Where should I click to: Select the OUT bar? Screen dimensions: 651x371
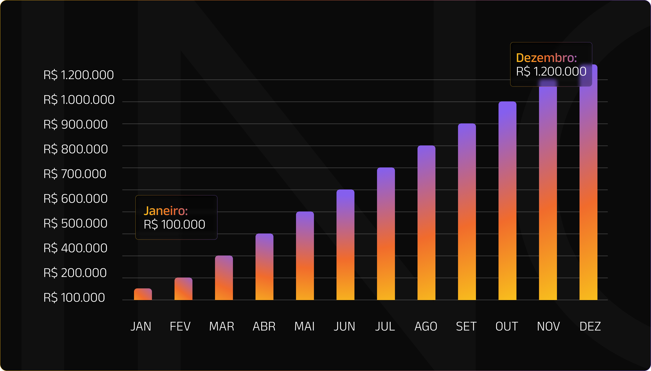pos(507,201)
